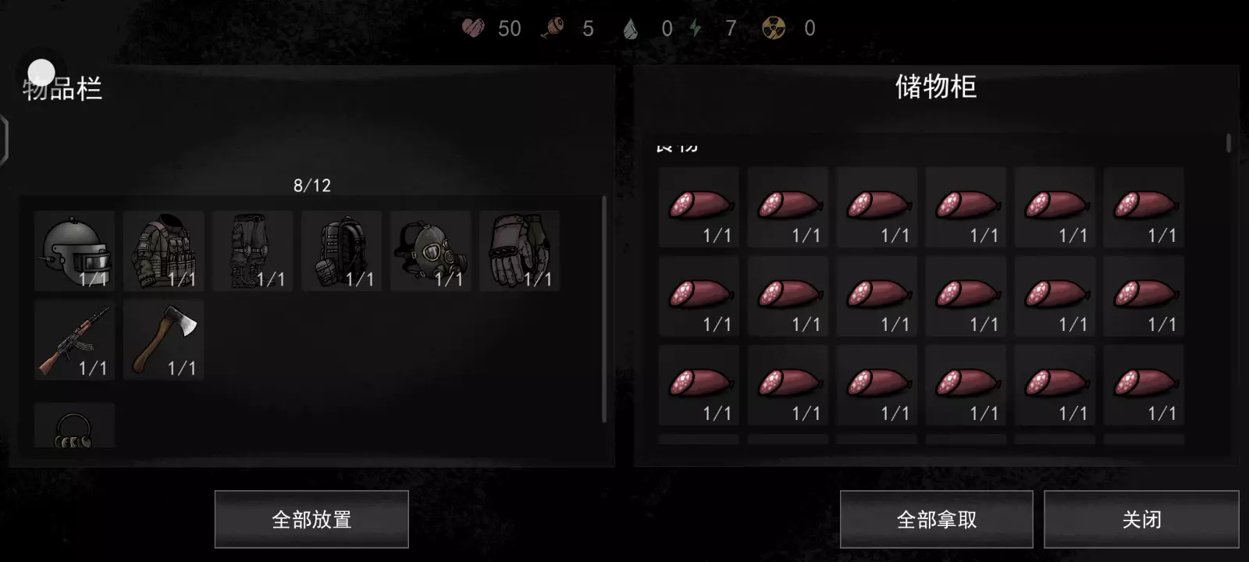The image size is (1249, 562).
Task: Click the inventory panel scrollbar
Action: pos(604,308)
